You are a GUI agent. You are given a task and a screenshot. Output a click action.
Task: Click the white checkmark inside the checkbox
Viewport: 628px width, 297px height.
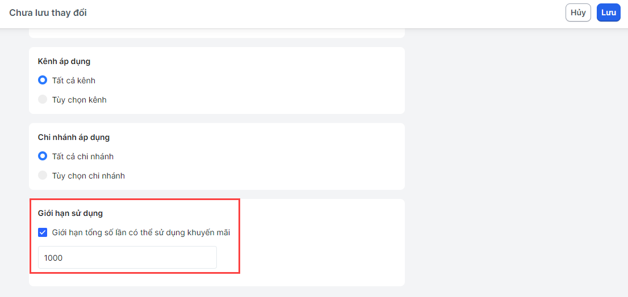tap(43, 232)
